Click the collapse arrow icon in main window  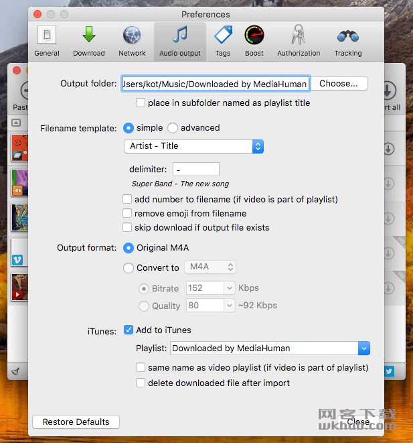pyautogui.click(x=16, y=123)
